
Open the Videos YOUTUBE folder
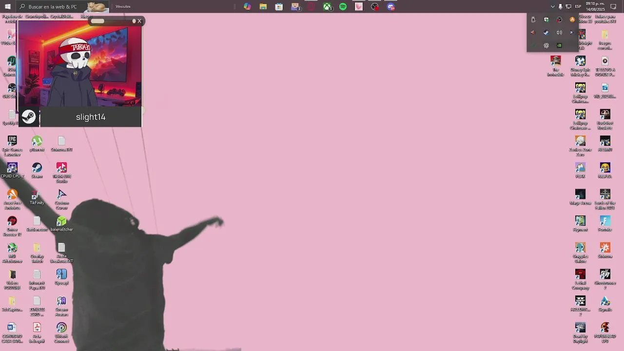point(12,280)
